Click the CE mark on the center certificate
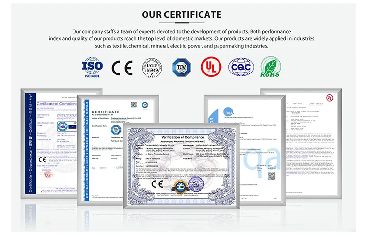Image resolution: width=365 pixels, height=237 pixels. (x=157, y=184)
